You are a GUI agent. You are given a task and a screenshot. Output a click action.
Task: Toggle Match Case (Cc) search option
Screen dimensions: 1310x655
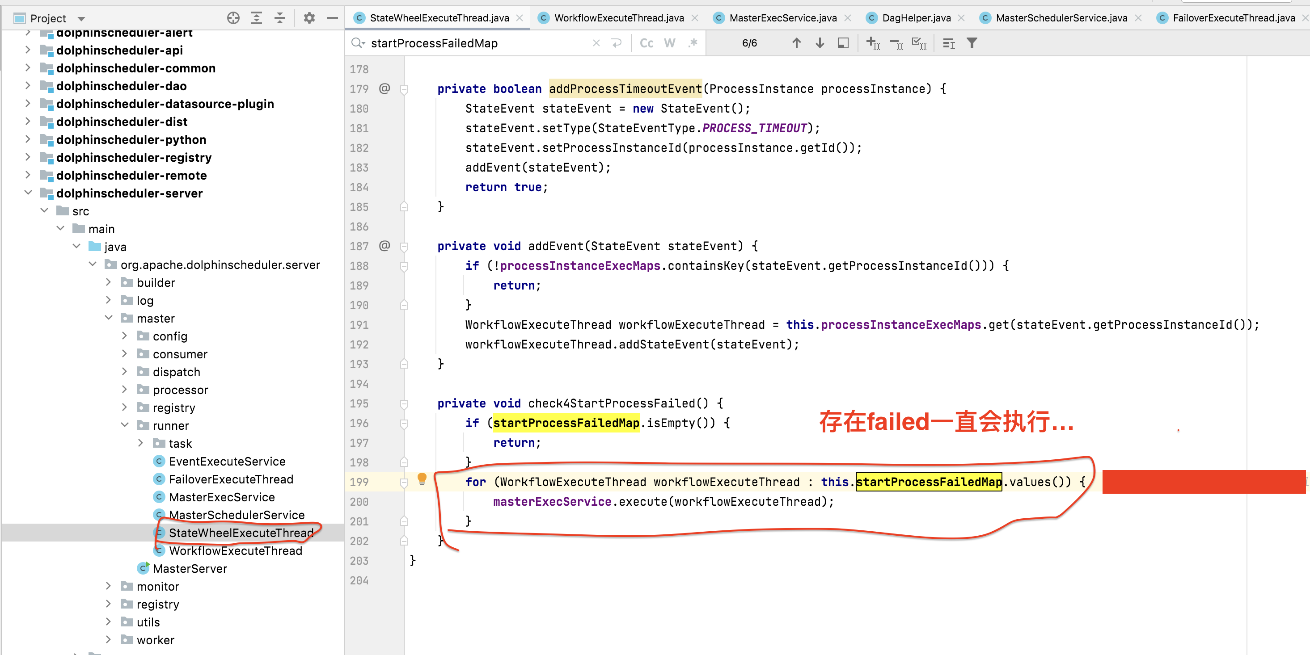[647, 43]
